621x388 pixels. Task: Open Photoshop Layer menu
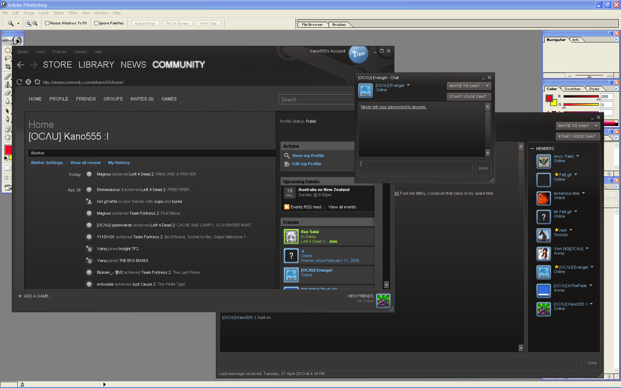[44, 13]
